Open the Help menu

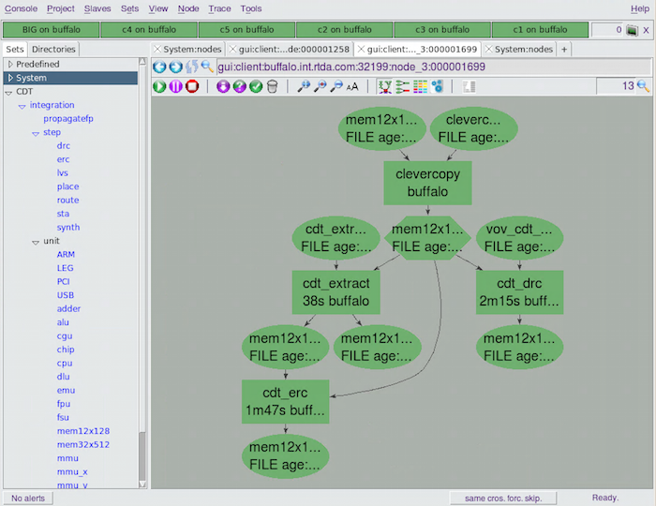click(x=640, y=8)
